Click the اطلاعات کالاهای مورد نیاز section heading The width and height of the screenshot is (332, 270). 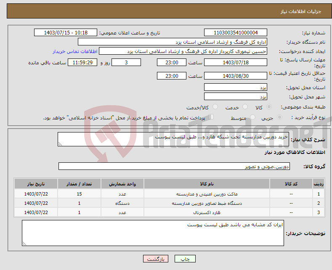(295, 152)
